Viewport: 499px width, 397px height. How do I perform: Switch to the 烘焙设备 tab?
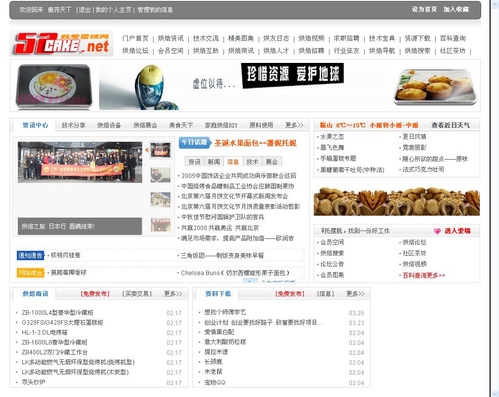109,125
